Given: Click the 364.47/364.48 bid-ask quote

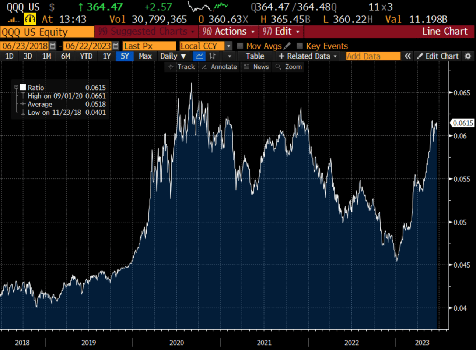Looking at the screenshot, I should [x=294, y=7].
